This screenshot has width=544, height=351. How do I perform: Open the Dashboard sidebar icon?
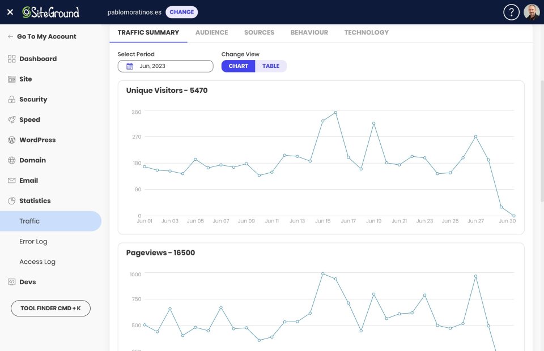[x=12, y=59]
